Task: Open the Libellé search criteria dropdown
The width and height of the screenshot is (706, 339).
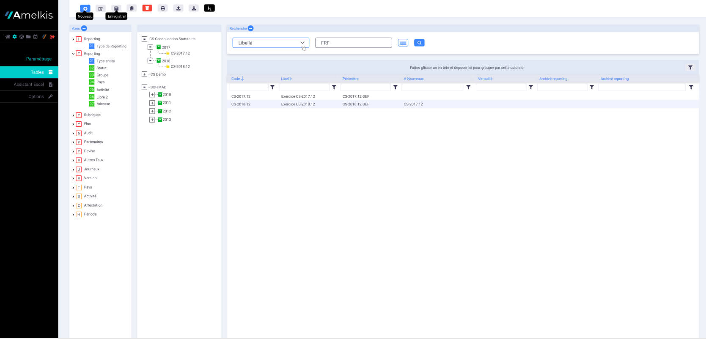Action: tap(271, 43)
